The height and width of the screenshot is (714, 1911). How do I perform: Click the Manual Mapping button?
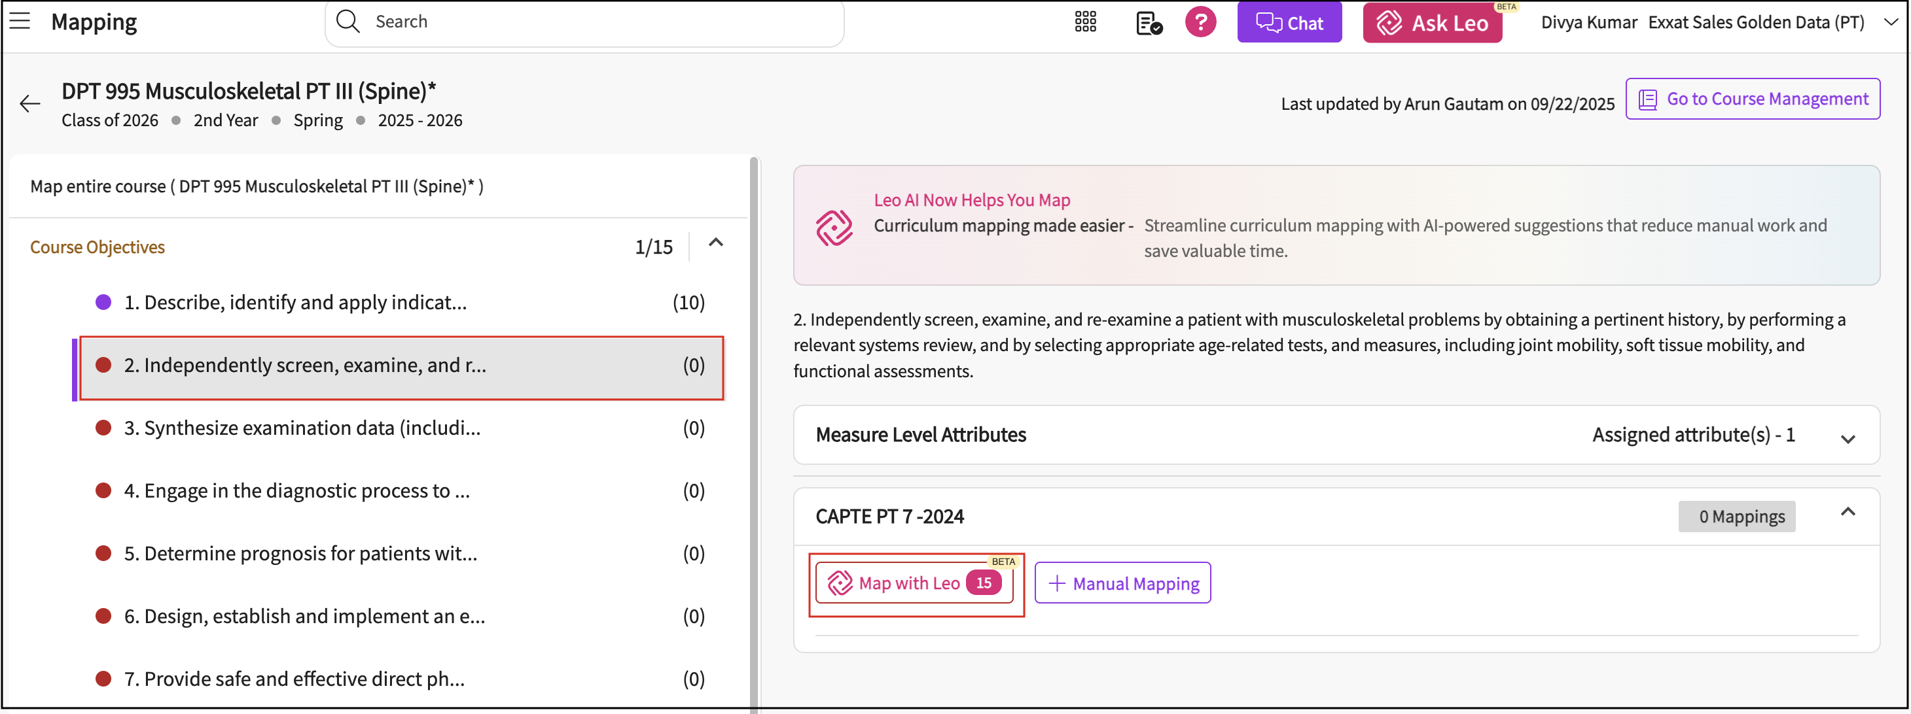[x=1122, y=583]
